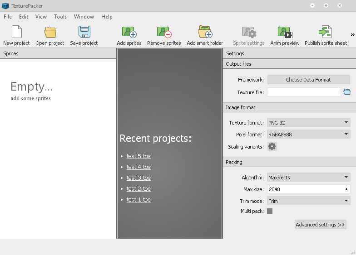The height and width of the screenshot is (255, 356).
Task: Open recent project test 3.tps
Action: [x=138, y=178]
